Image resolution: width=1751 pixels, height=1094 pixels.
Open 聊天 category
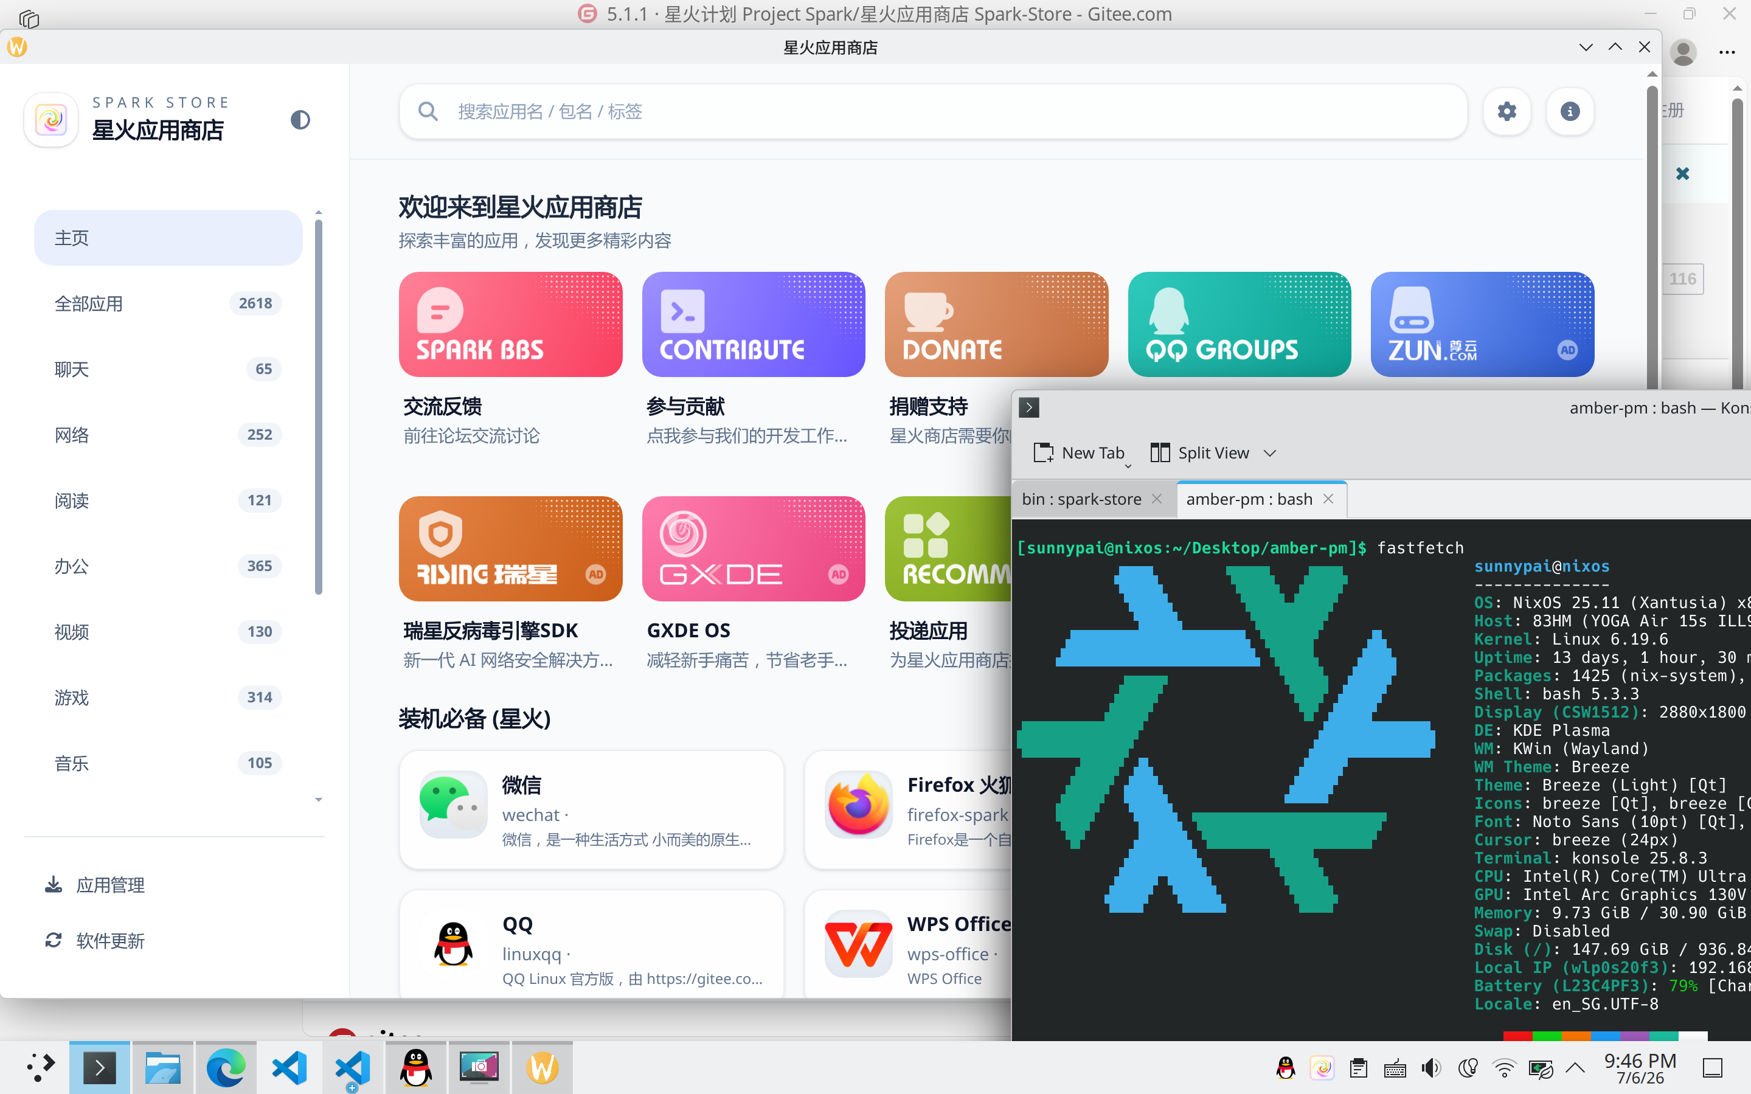pos(168,369)
